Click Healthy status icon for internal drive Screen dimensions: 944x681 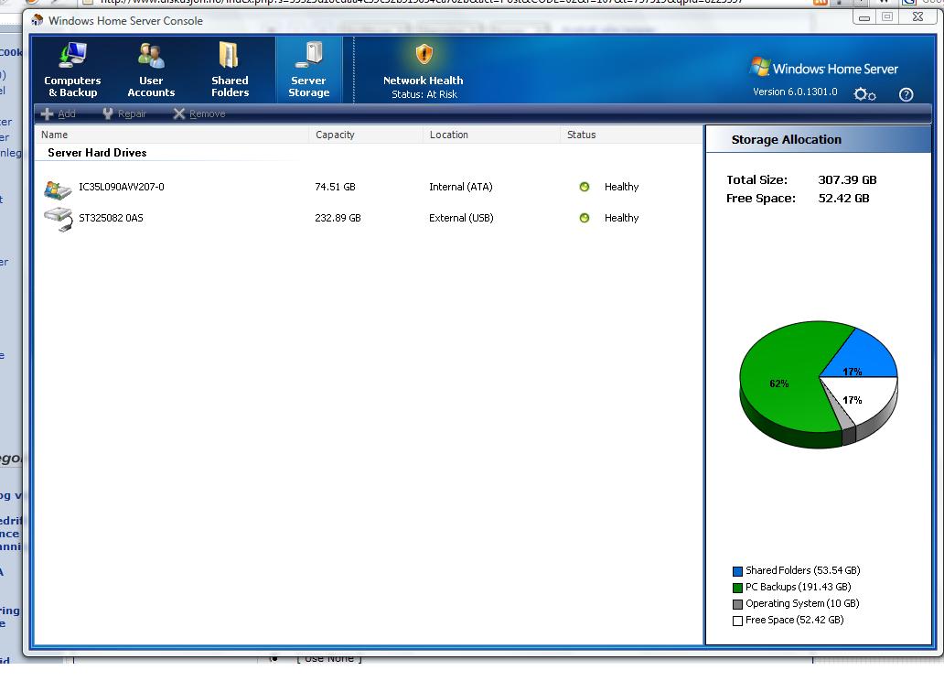[x=584, y=187]
